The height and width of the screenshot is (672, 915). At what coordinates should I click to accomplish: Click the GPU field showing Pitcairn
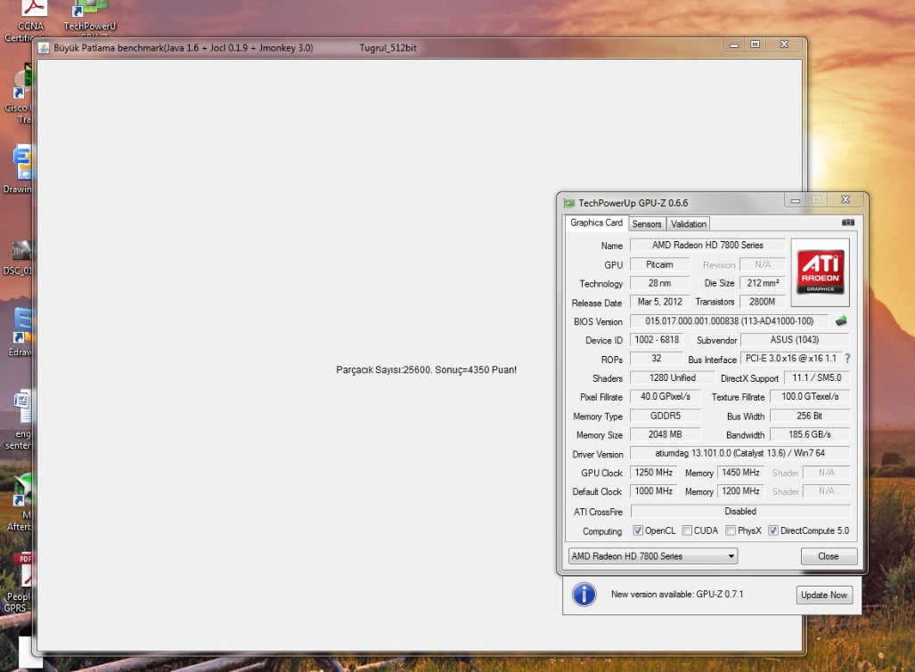tap(659, 264)
